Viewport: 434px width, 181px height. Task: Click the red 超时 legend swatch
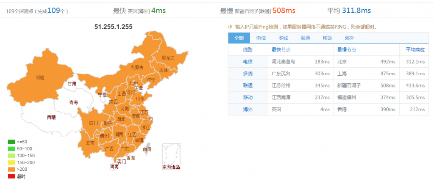[11, 176]
